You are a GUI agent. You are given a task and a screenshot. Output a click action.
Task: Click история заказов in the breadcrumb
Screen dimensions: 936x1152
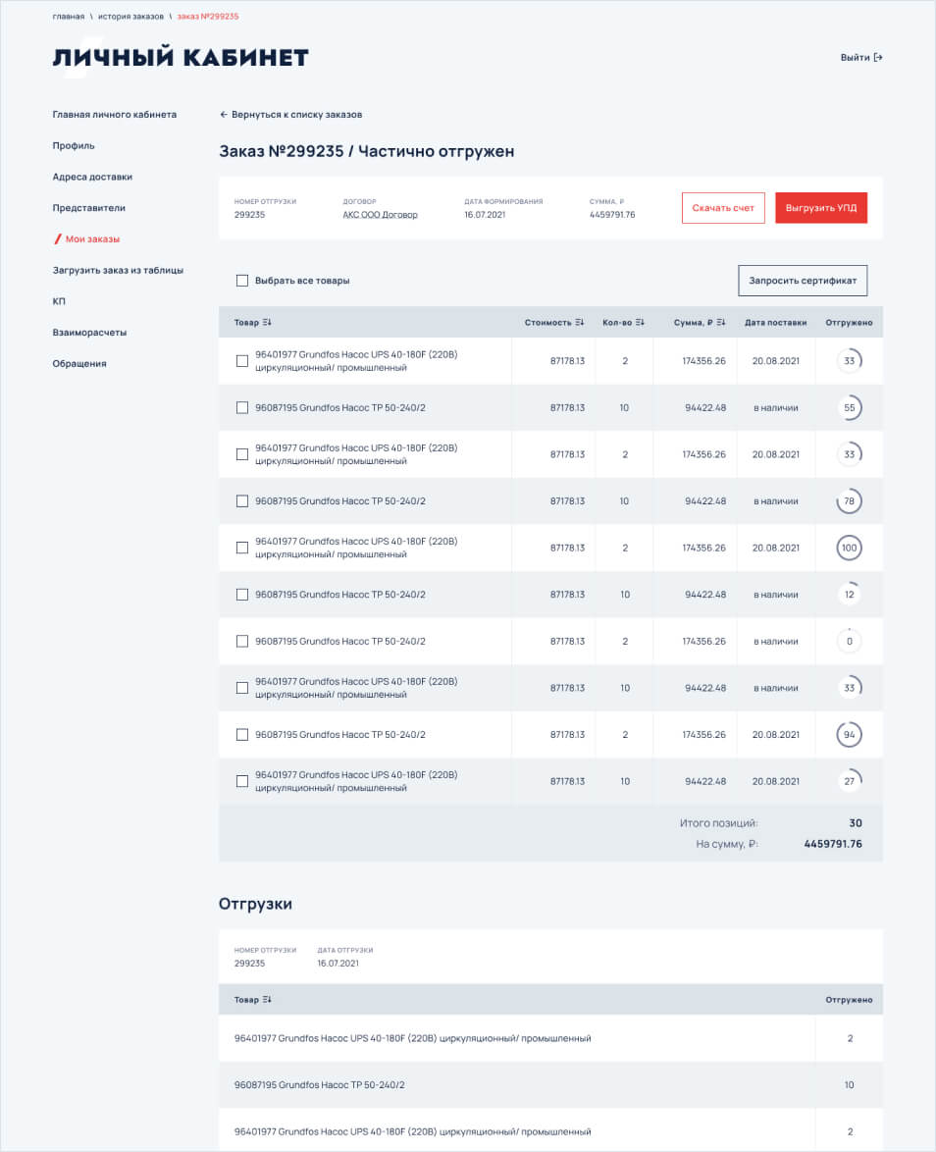[130, 17]
